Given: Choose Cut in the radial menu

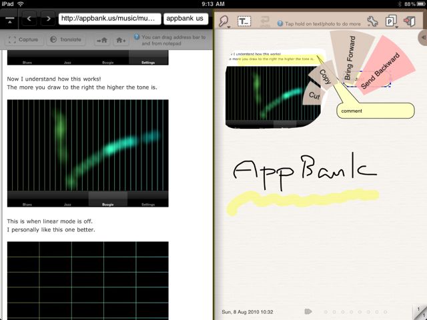Looking at the screenshot, I should (314, 95).
